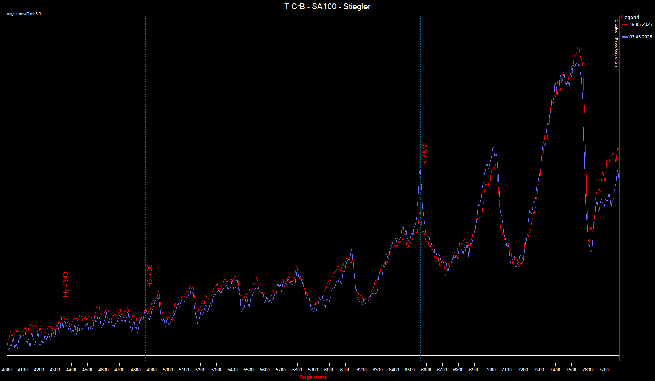Viewport: 655px width, 381px height.
Task: Click the Created in RSpec vertical watermark text
Action: tap(616, 45)
